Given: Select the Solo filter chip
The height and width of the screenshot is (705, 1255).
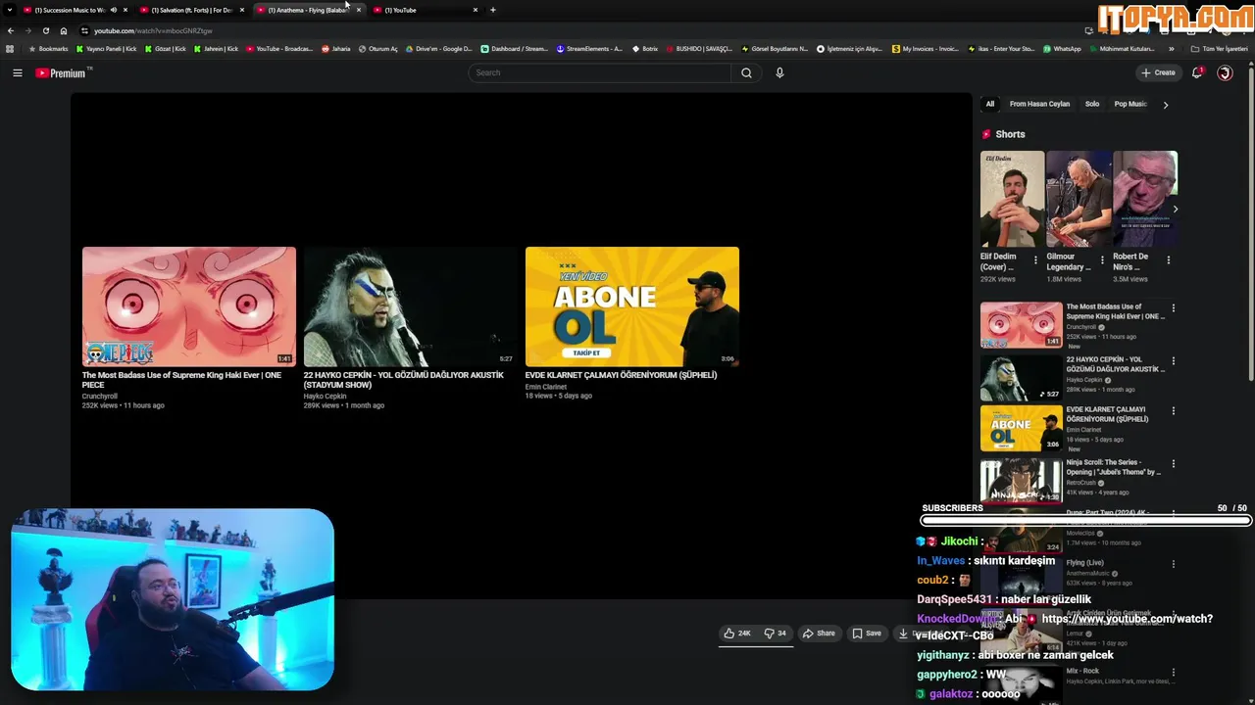Looking at the screenshot, I should click(1091, 104).
